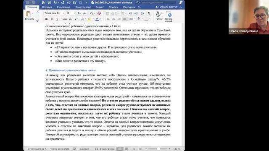Screen dimensions: 269x151
Task: Enable Фокусировка focus mode
Action: tap(105, 149)
